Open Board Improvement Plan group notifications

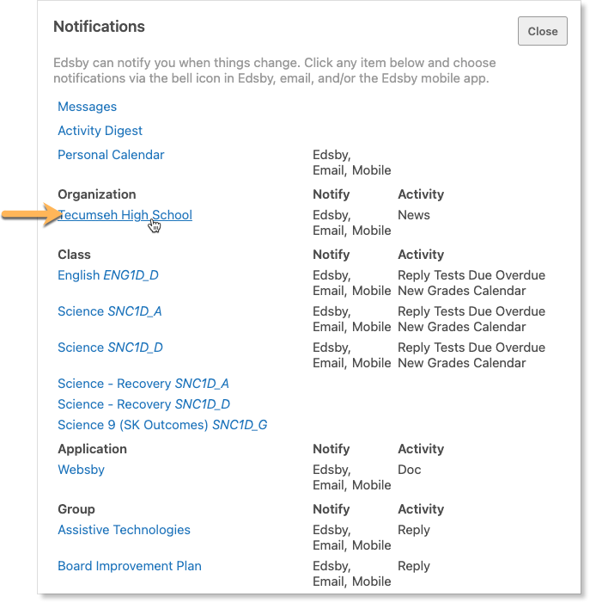point(130,566)
